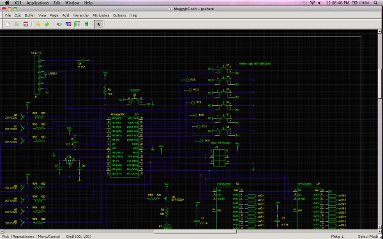Click the New file toolbar icon
This screenshot has width=383, height=239.
(8, 24)
